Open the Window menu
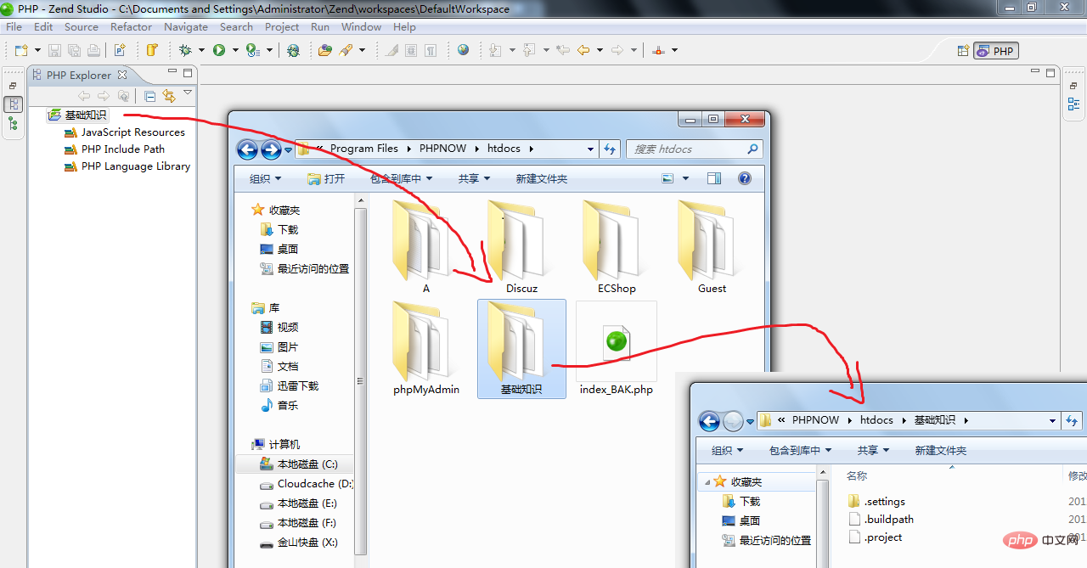 [x=361, y=27]
